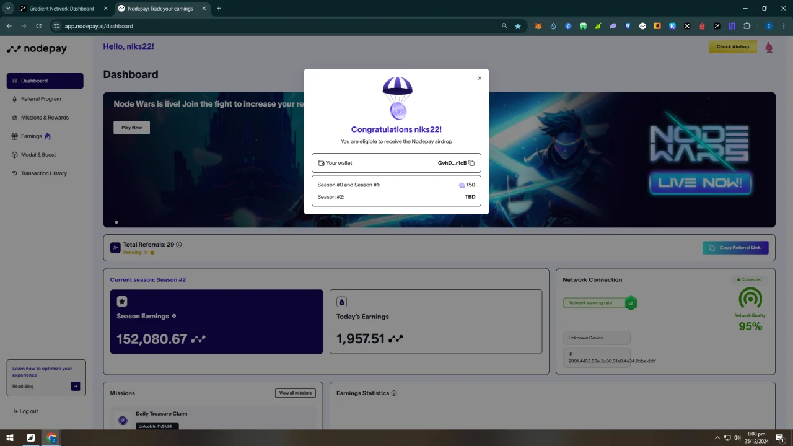Screen dimensions: 793x446
Task: Click the Network earning rate bar
Action: 594,303
